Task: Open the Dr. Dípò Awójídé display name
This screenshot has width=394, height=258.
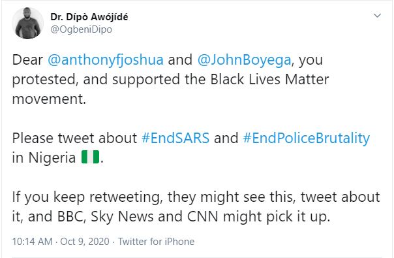Action: [x=89, y=17]
